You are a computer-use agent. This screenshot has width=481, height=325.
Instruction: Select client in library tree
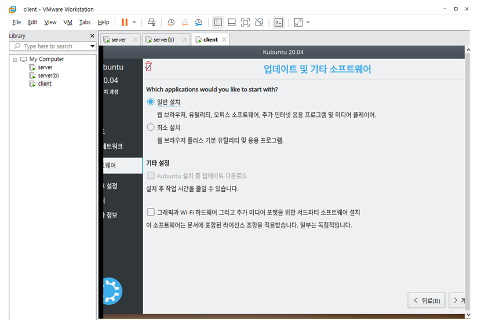tap(45, 84)
